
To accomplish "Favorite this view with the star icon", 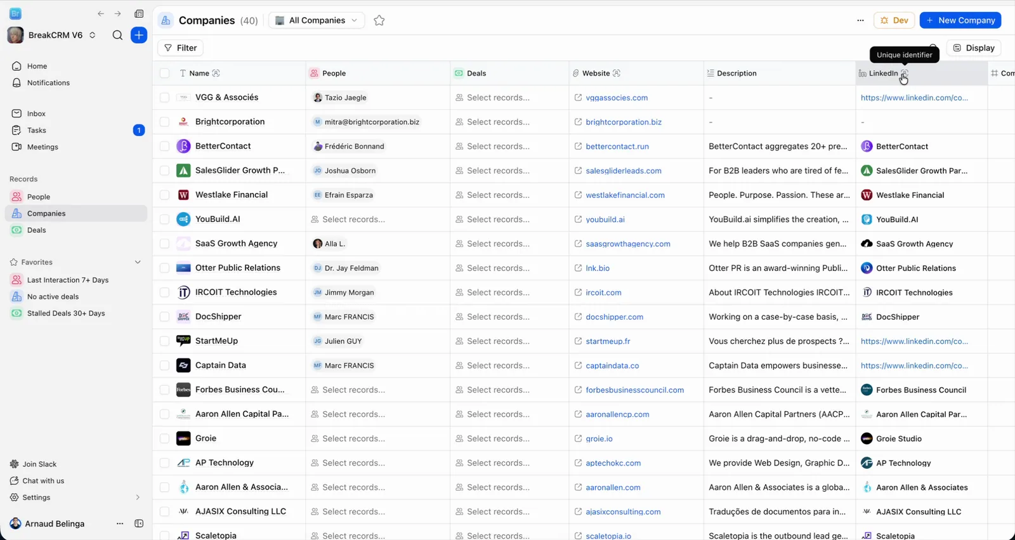I will [x=379, y=20].
